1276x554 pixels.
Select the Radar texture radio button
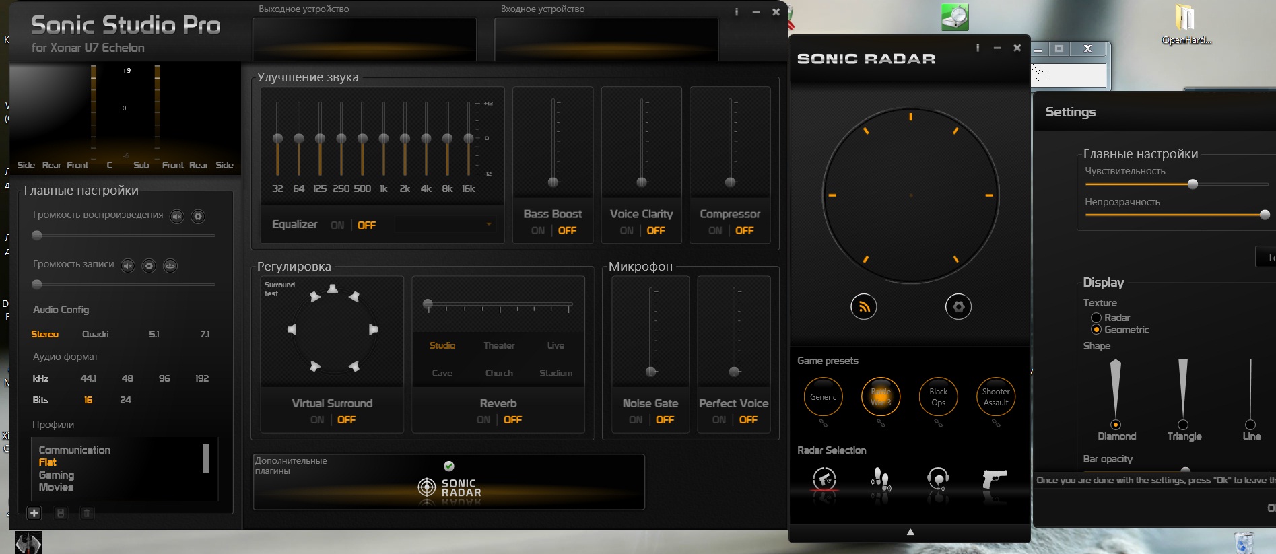click(x=1096, y=318)
